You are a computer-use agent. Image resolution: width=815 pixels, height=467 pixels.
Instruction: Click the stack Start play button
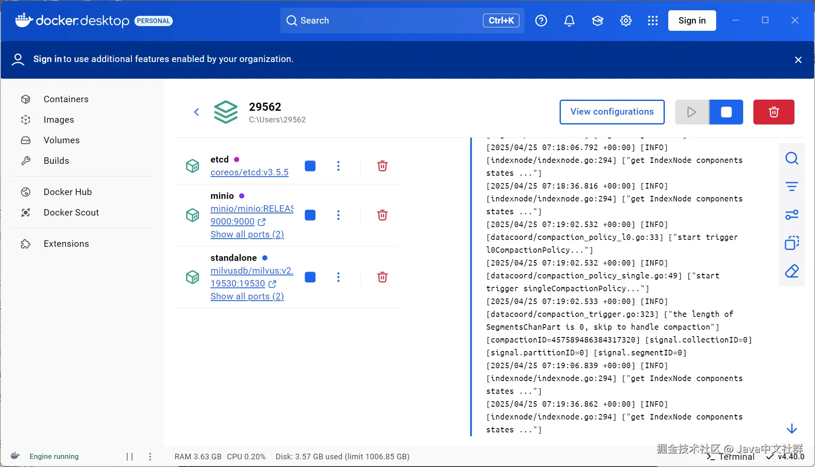692,112
